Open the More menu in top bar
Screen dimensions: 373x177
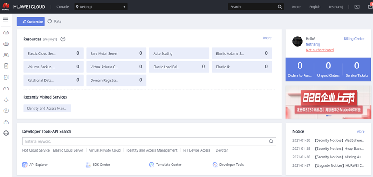coord(296,7)
